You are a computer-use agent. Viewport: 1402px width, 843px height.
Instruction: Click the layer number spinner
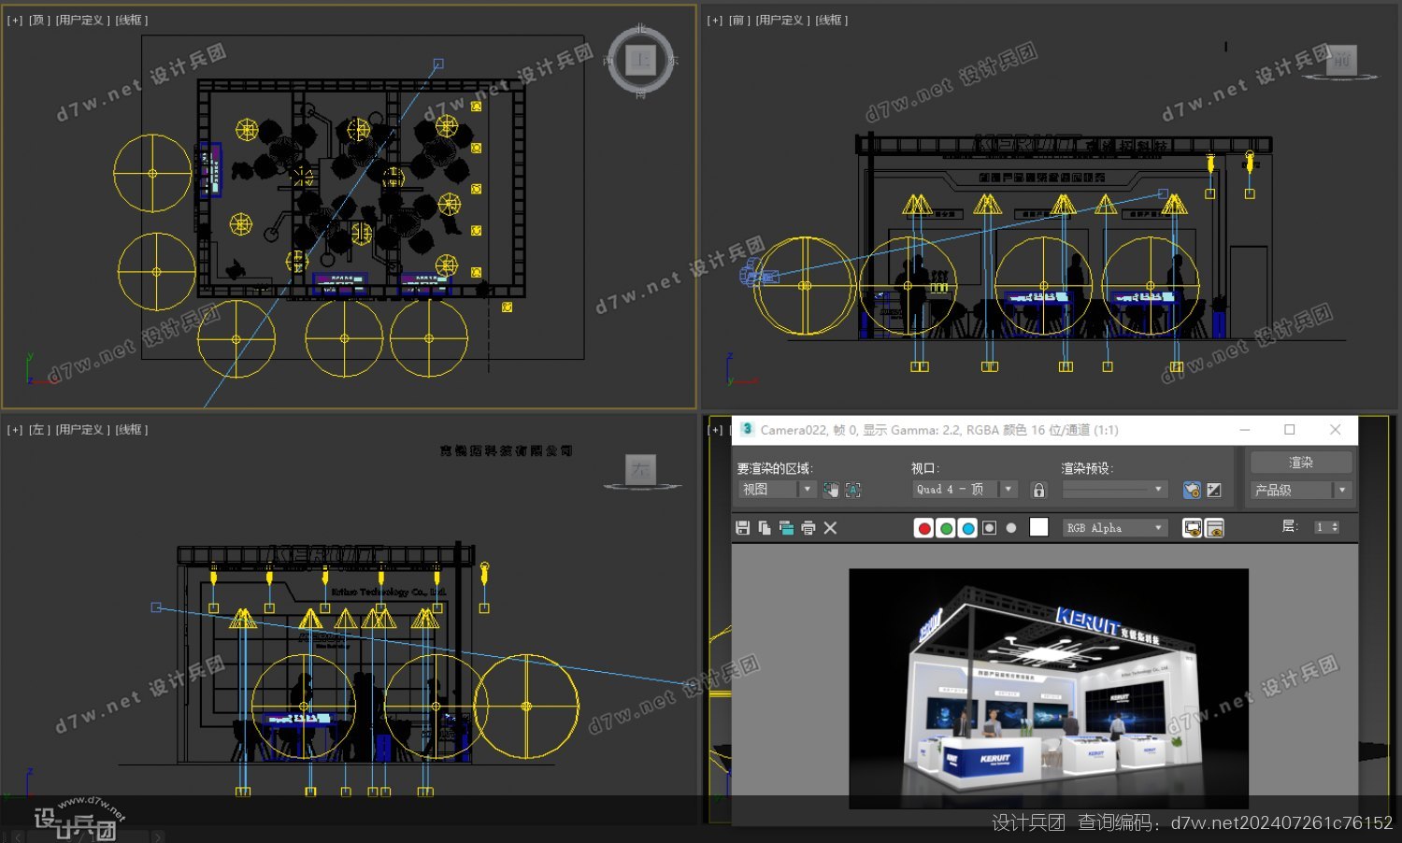pyautogui.click(x=1327, y=527)
